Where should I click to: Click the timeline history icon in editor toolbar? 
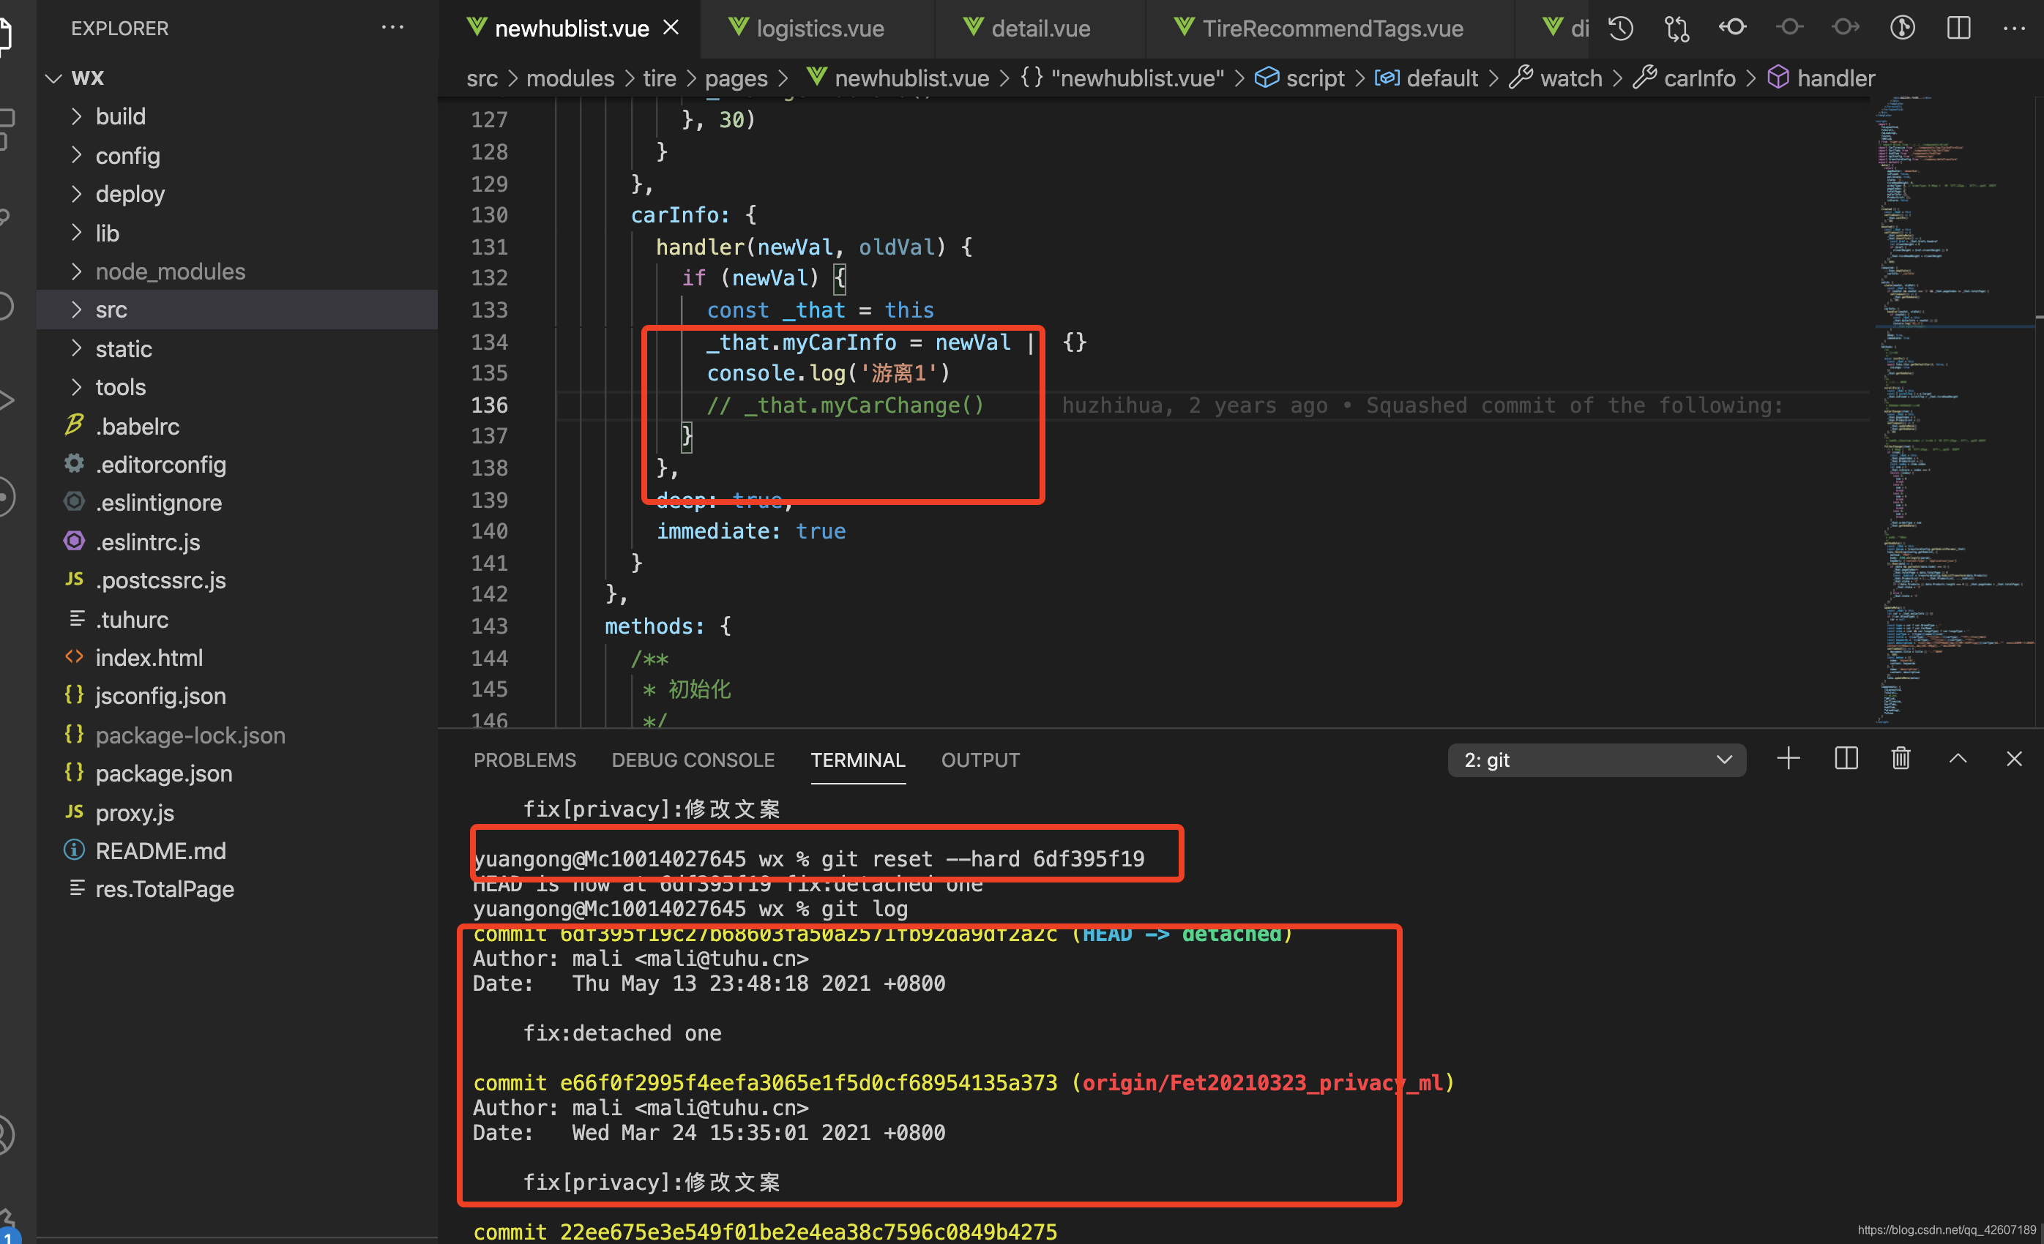1620,29
